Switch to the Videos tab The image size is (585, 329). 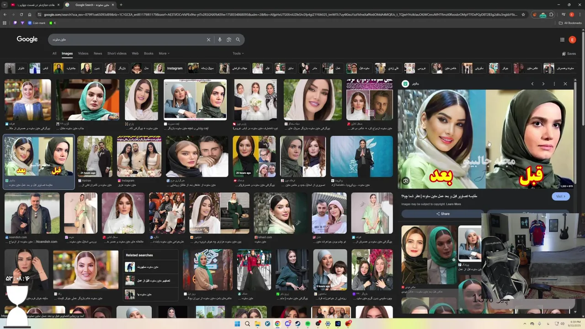click(x=83, y=53)
